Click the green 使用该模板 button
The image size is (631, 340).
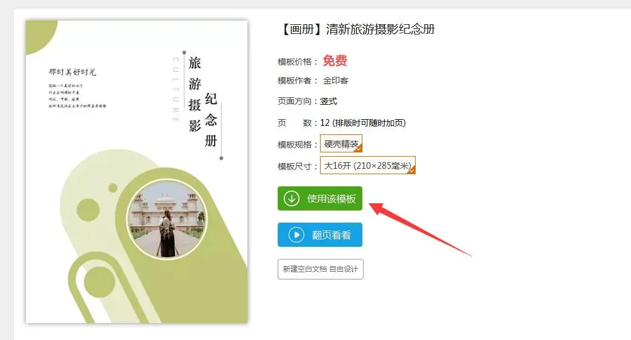point(320,198)
